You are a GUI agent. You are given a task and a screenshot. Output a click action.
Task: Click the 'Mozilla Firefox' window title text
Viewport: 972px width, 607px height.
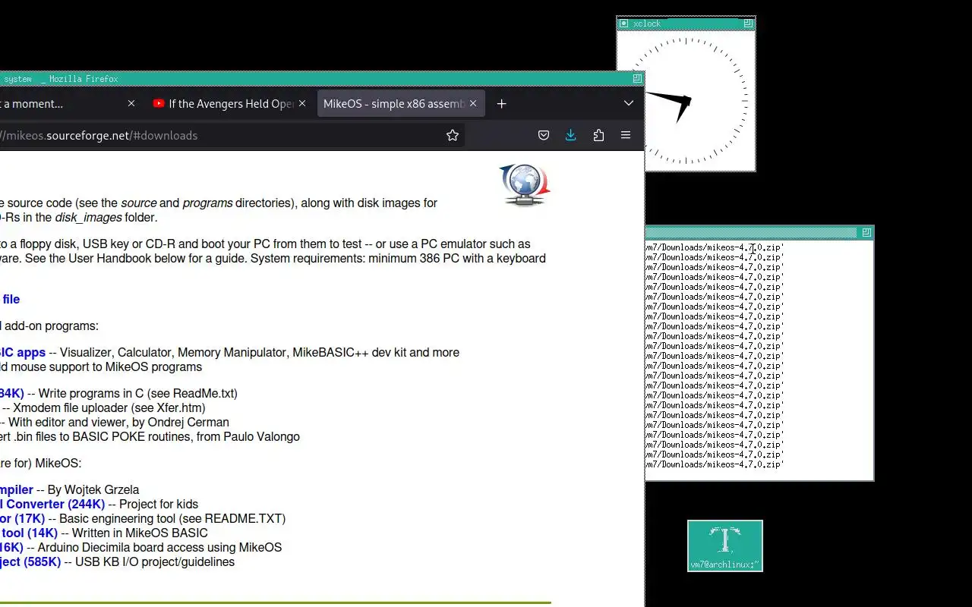[84, 79]
